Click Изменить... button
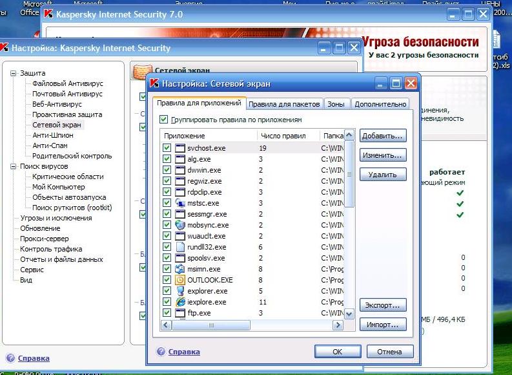The image size is (512, 375). [383, 155]
